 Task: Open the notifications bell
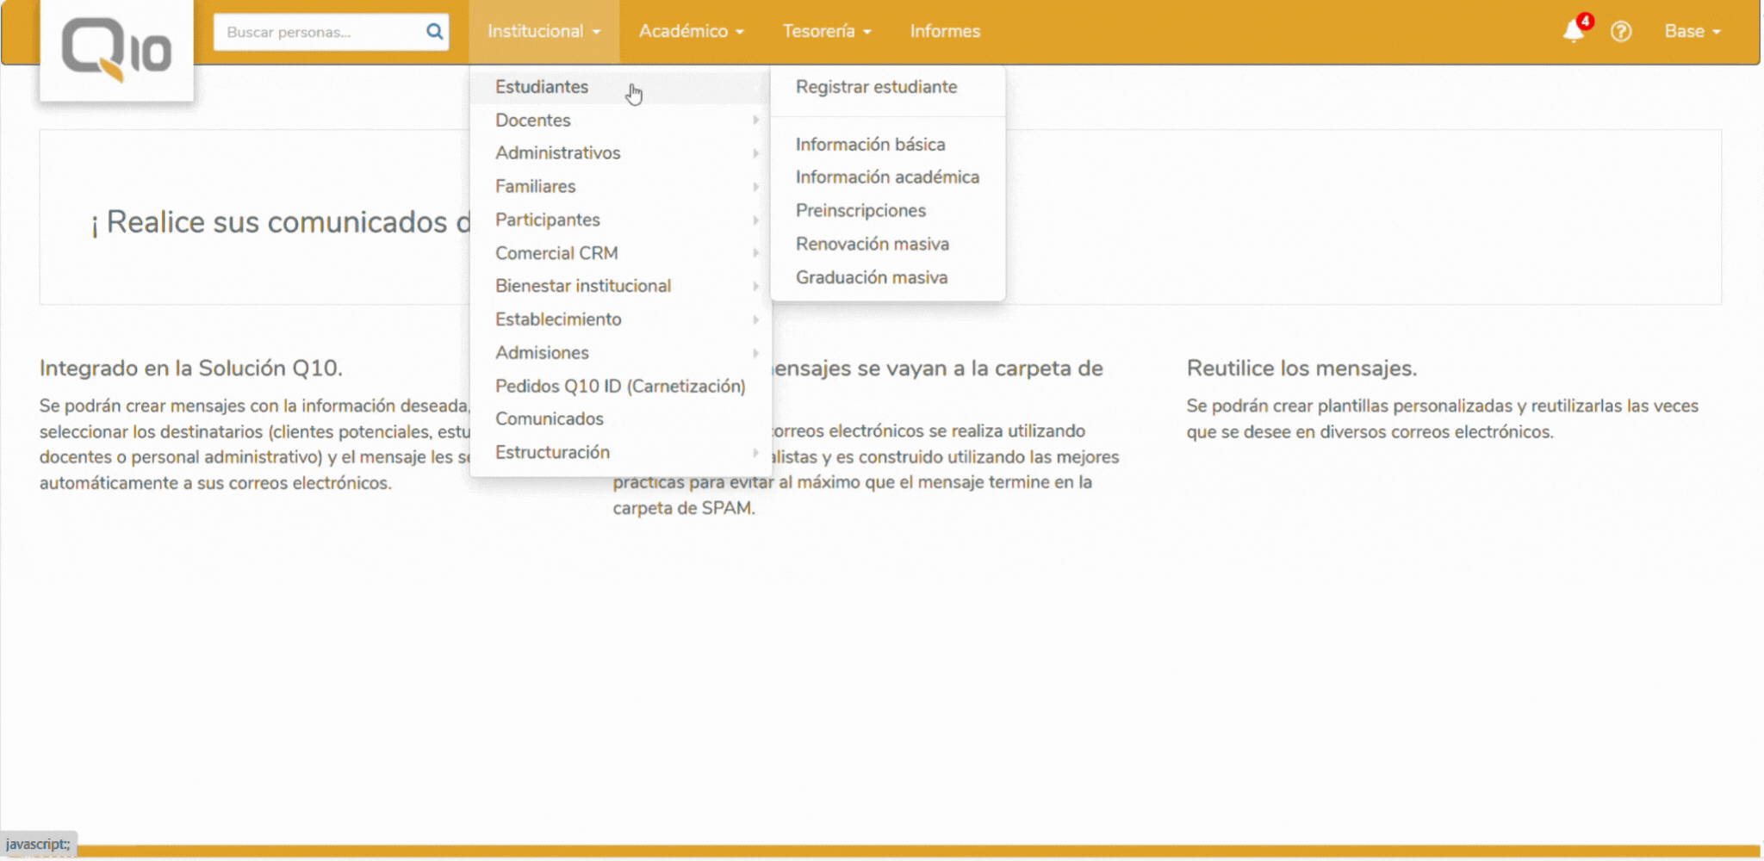[x=1573, y=31]
